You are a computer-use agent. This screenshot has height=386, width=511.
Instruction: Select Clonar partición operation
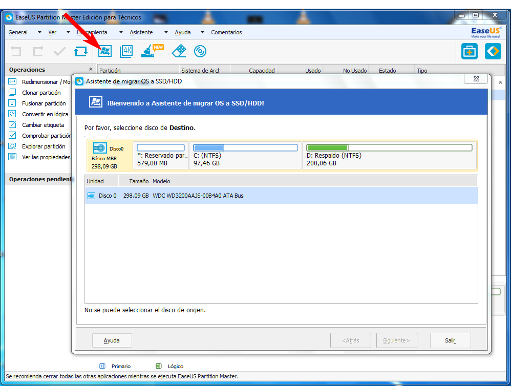(x=41, y=93)
